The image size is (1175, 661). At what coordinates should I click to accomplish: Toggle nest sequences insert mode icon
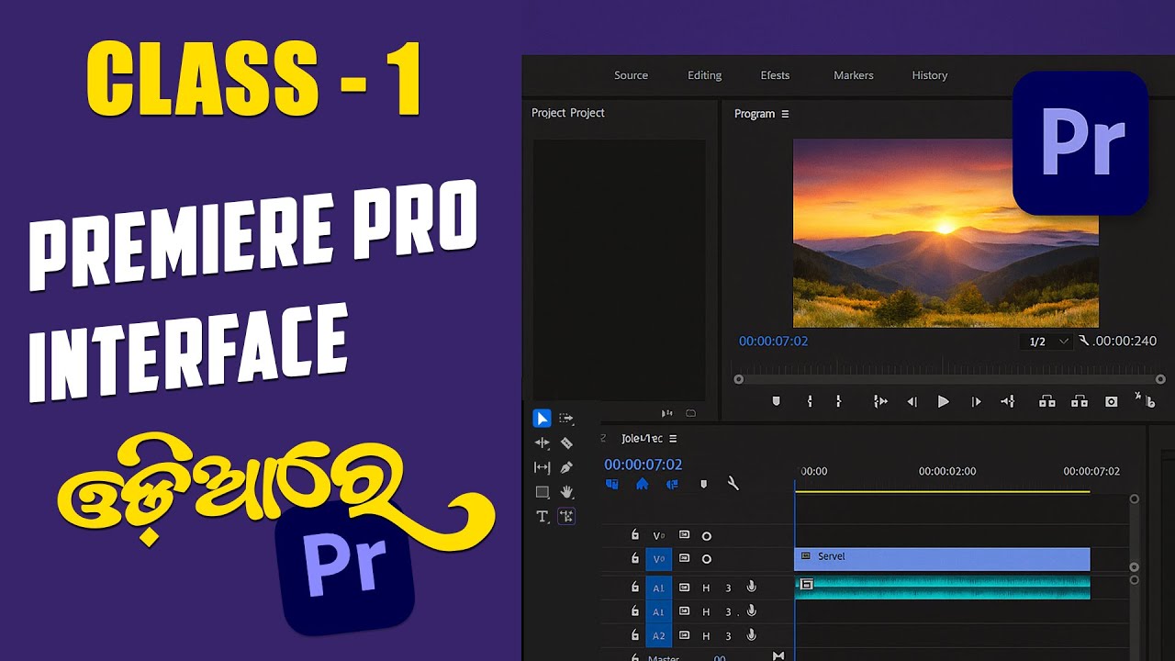coord(611,484)
